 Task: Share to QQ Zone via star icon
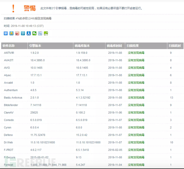point(11,33)
